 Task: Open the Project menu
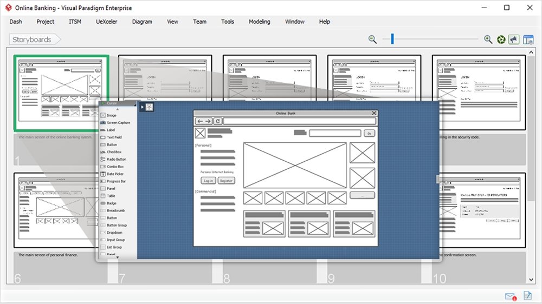click(46, 22)
